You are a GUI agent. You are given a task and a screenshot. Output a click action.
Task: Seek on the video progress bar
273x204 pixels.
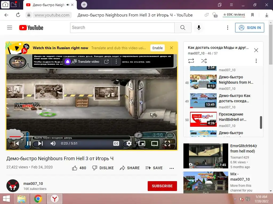point(92,137)
